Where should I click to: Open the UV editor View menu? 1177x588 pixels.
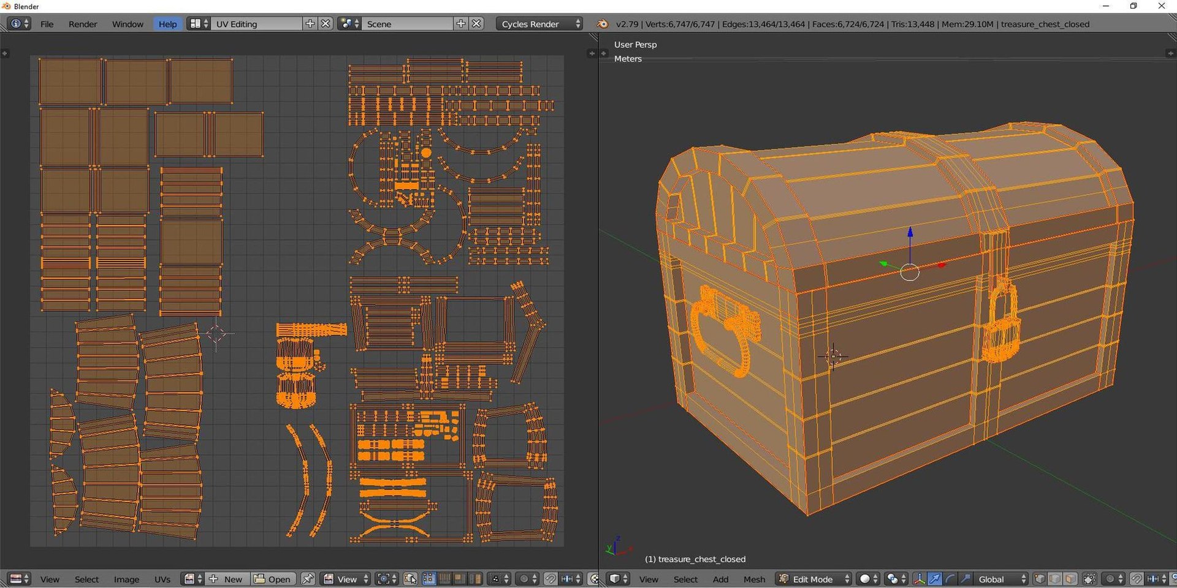coord(50,579)
